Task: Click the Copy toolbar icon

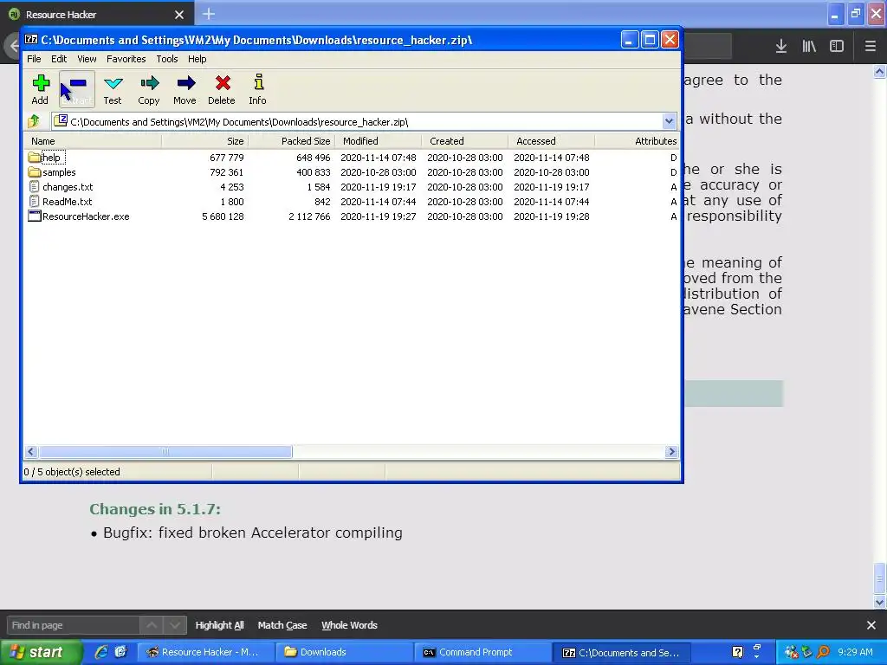Action: 149,89
